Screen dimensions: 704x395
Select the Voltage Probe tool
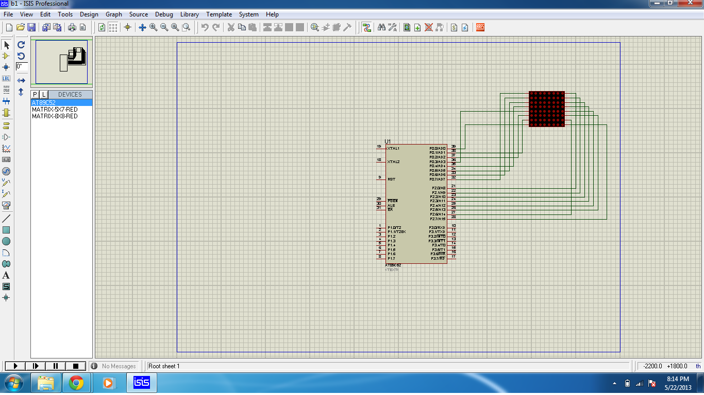6,182
